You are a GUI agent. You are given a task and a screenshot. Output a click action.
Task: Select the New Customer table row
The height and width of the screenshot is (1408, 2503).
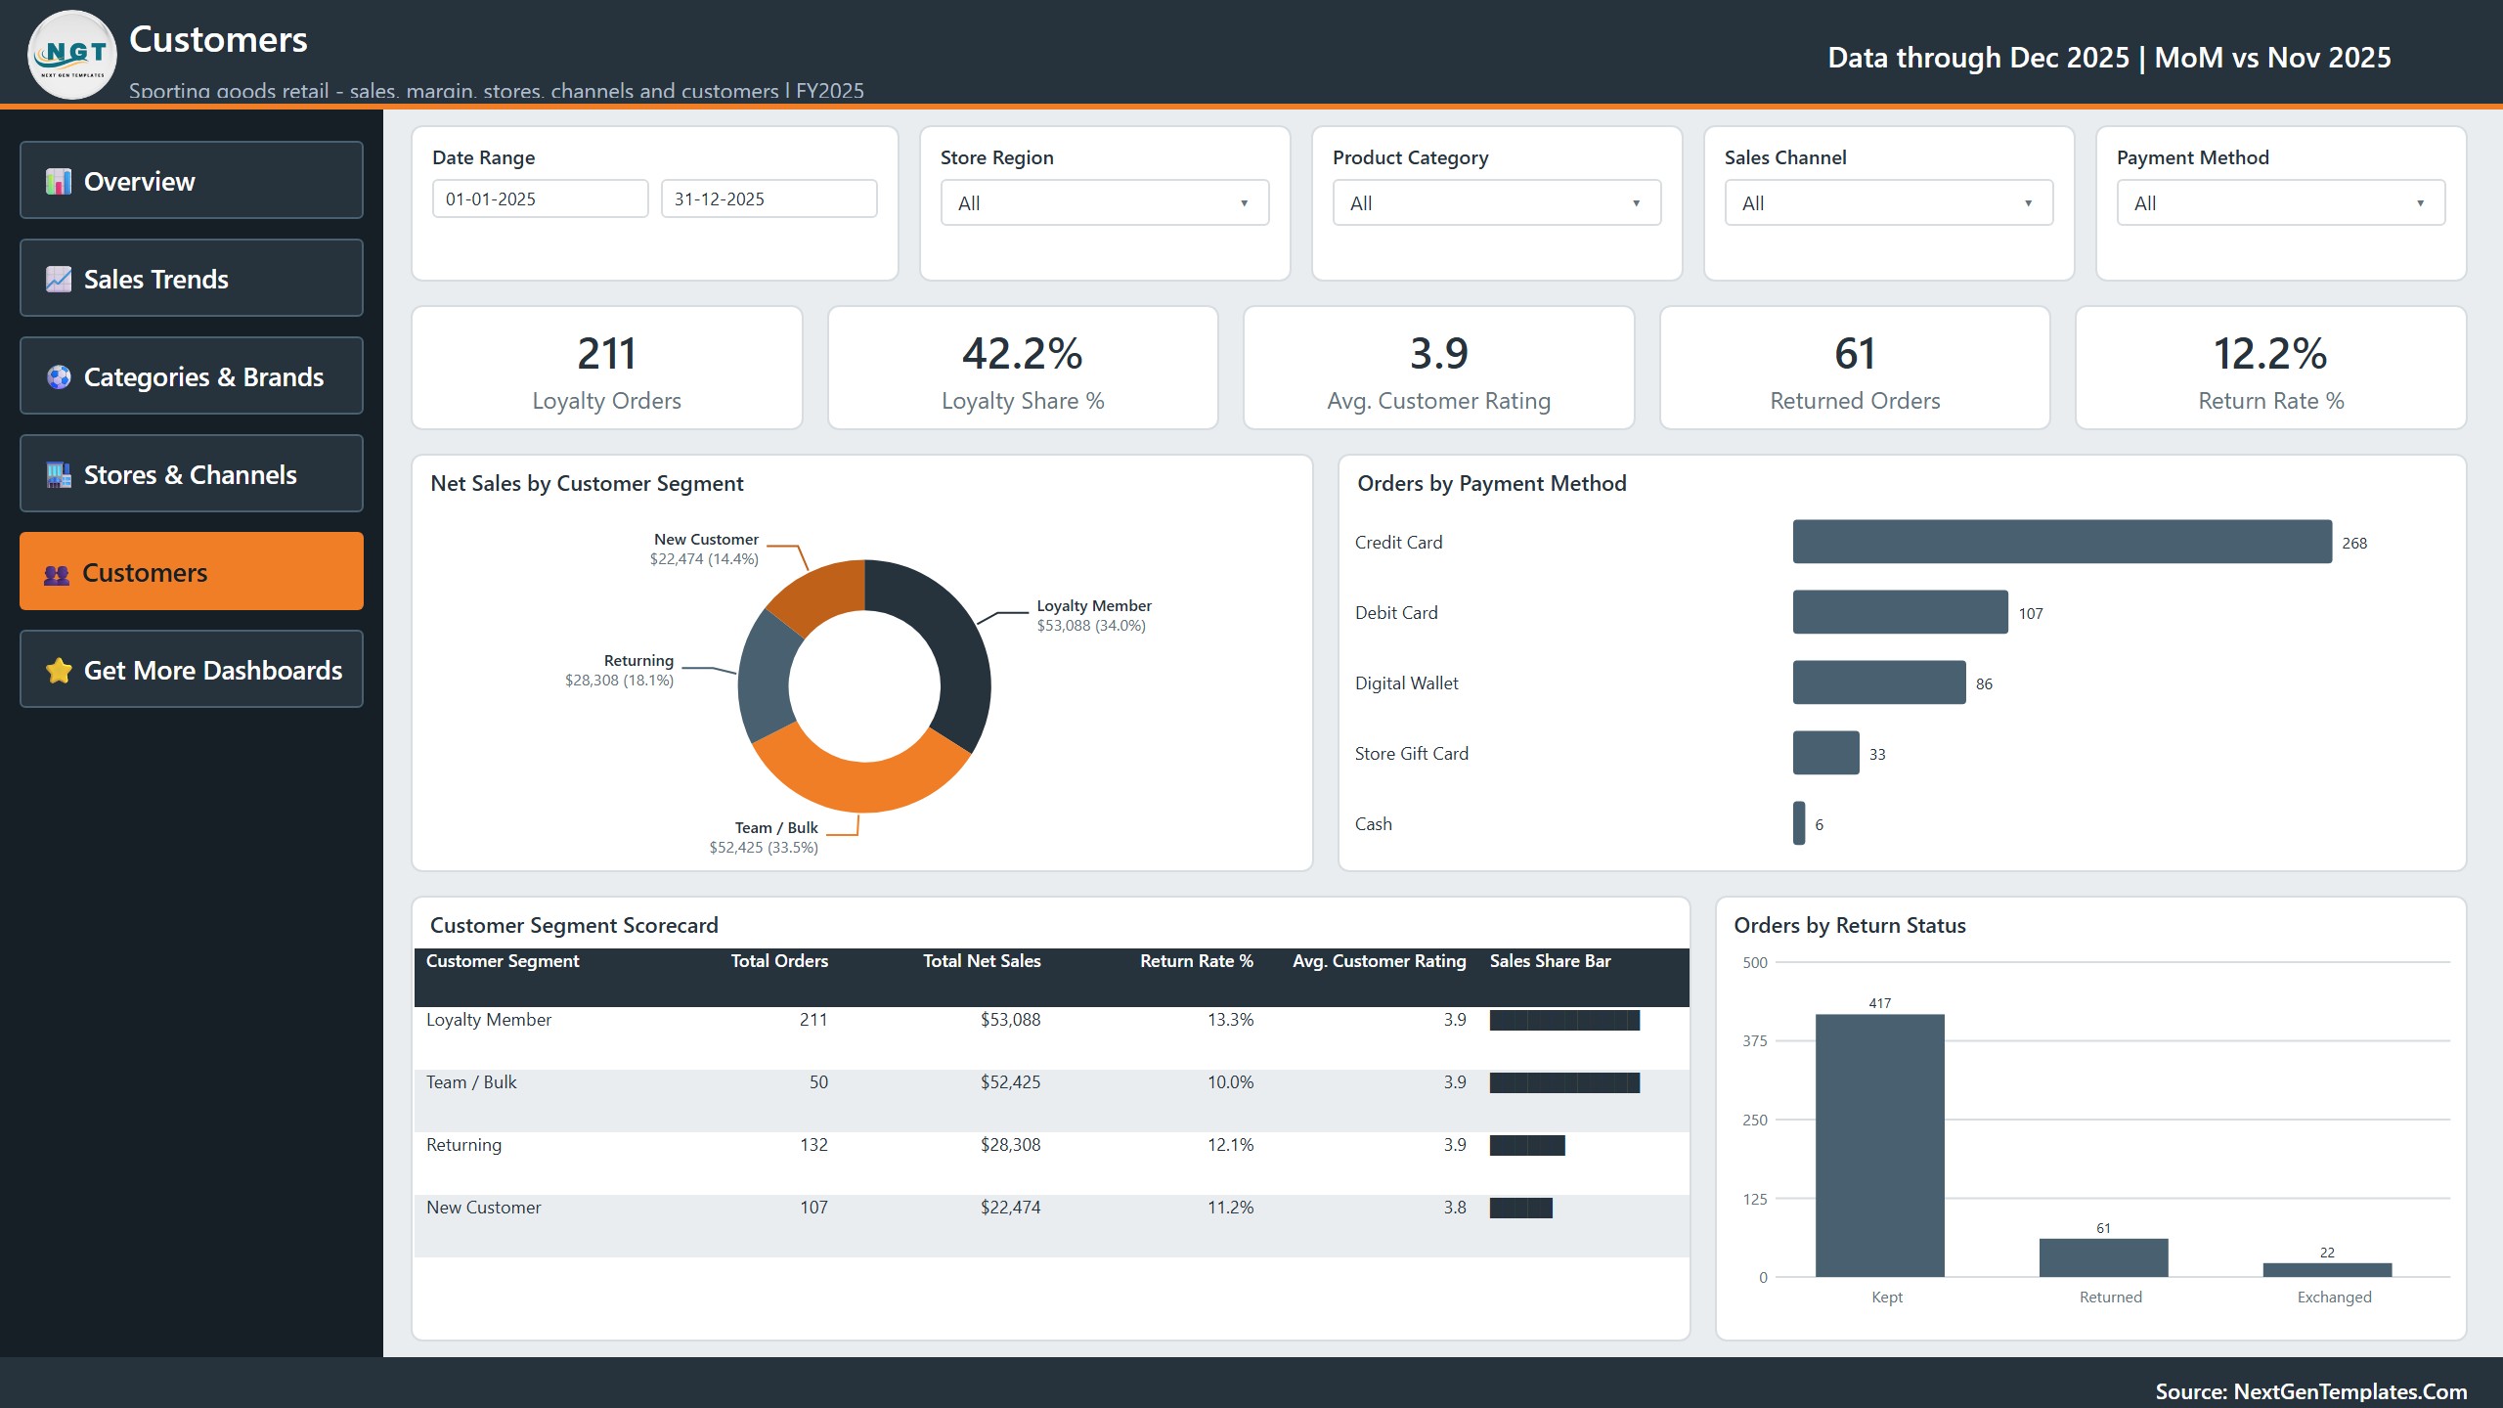1052,1226
